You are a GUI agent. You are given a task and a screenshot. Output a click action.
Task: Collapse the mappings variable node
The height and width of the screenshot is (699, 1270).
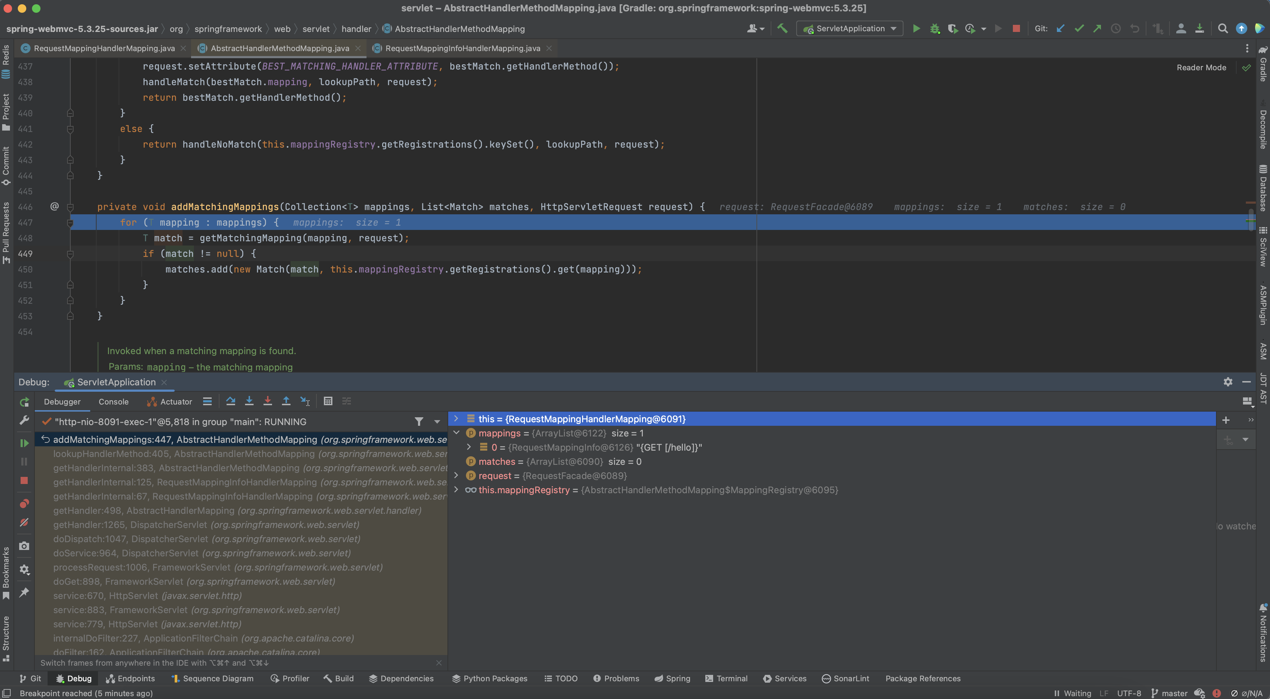(x=456, y=433)
